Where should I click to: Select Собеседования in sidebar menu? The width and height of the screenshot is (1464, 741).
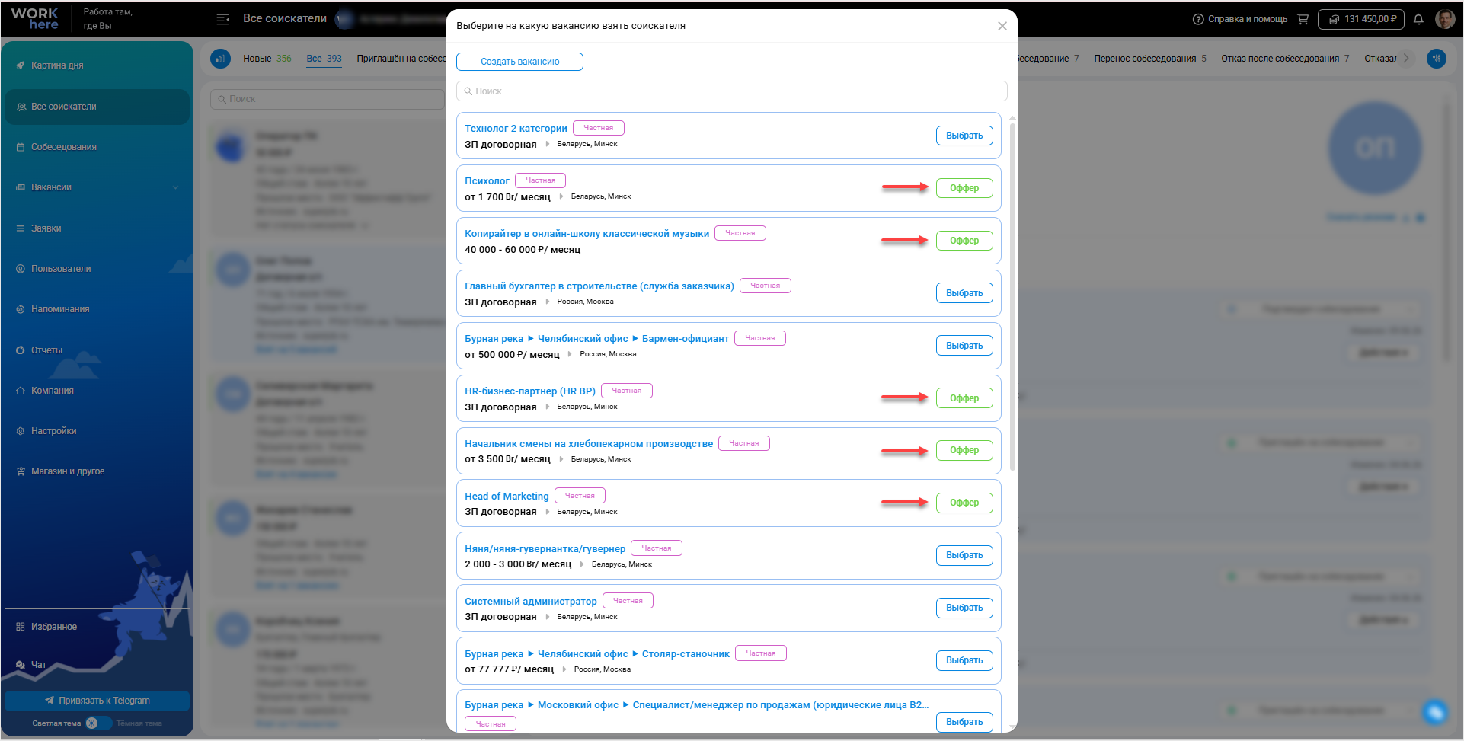click(64, 147)
